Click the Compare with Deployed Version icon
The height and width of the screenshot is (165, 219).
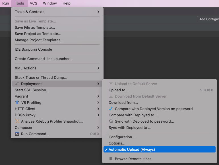(x=111, y=109)
